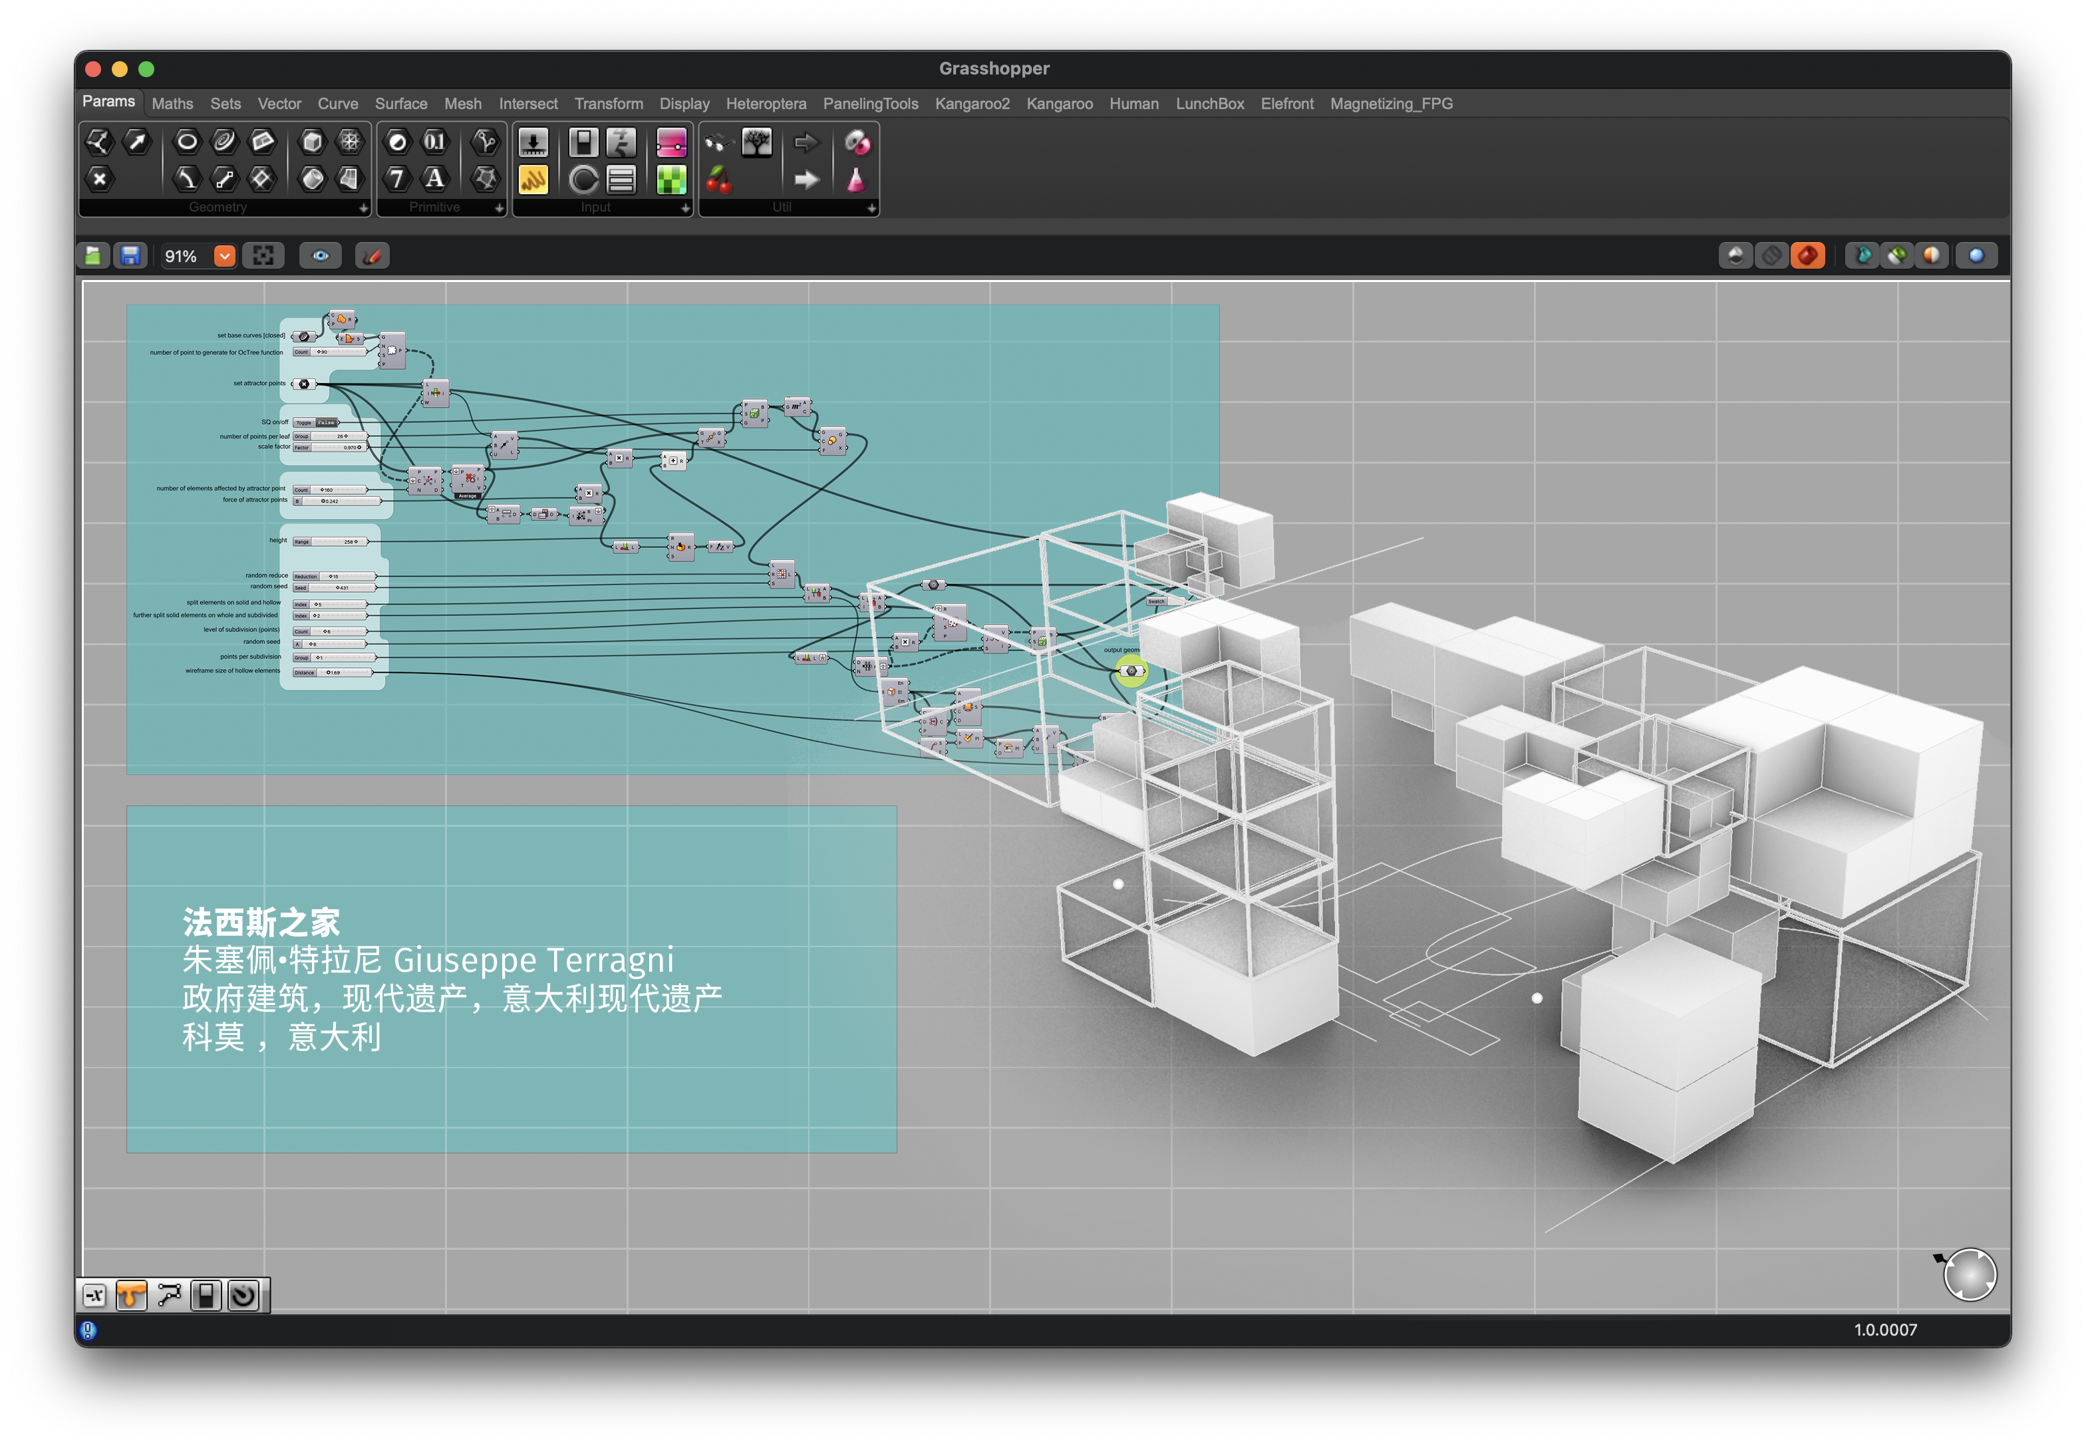Image resolution: width=2086 pixels, height=1446 pixels.
Task: Expand the Geometry panel with plus arrow
Action: [x=363, y=208]
